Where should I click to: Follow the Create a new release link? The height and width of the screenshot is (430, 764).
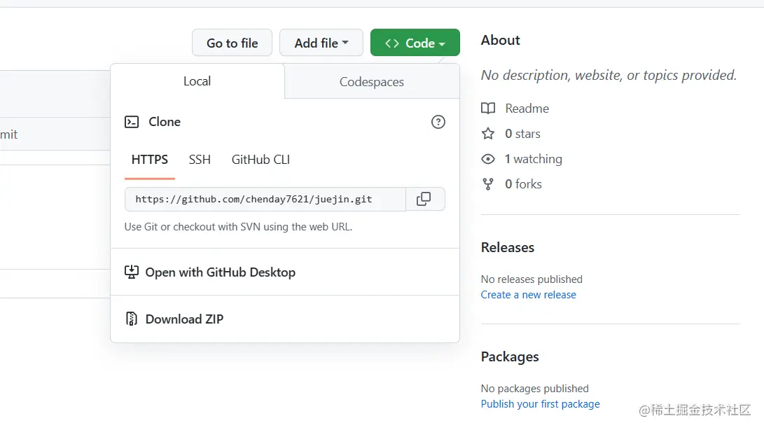528,295
